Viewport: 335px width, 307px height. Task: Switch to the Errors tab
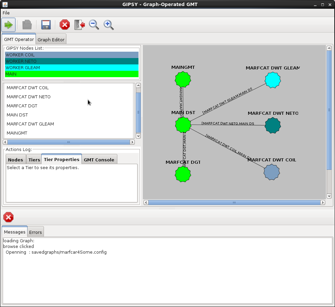pos(35,232)
